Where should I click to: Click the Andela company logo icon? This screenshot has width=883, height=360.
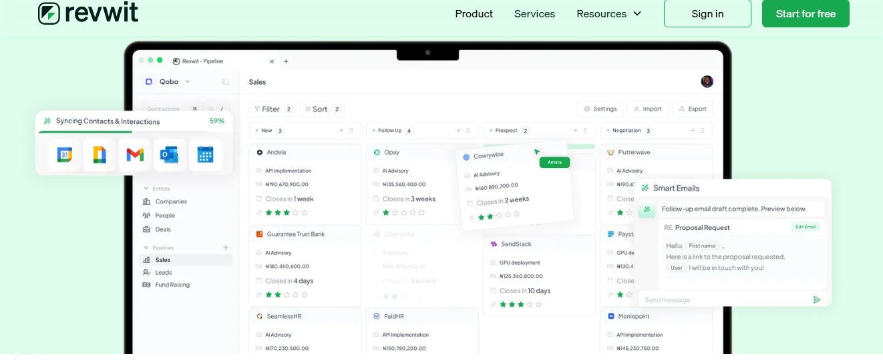260,152
